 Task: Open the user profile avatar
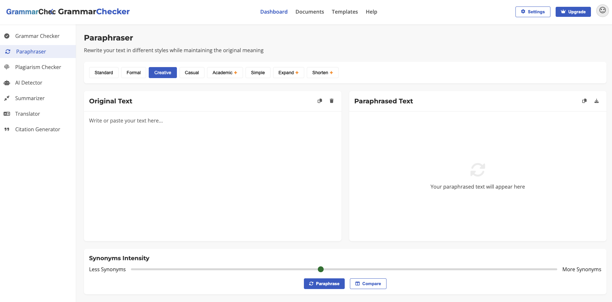(602, 11)
